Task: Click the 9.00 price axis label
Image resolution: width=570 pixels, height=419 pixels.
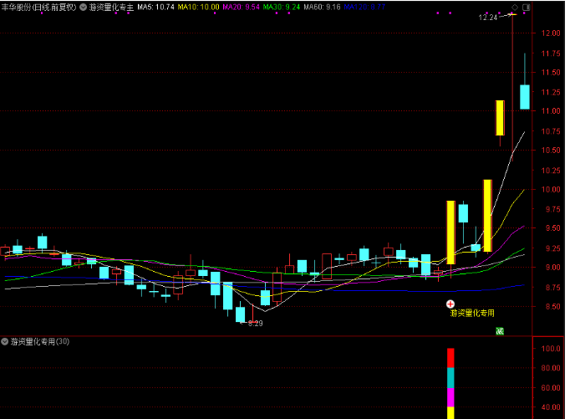Action: (552, 268)
